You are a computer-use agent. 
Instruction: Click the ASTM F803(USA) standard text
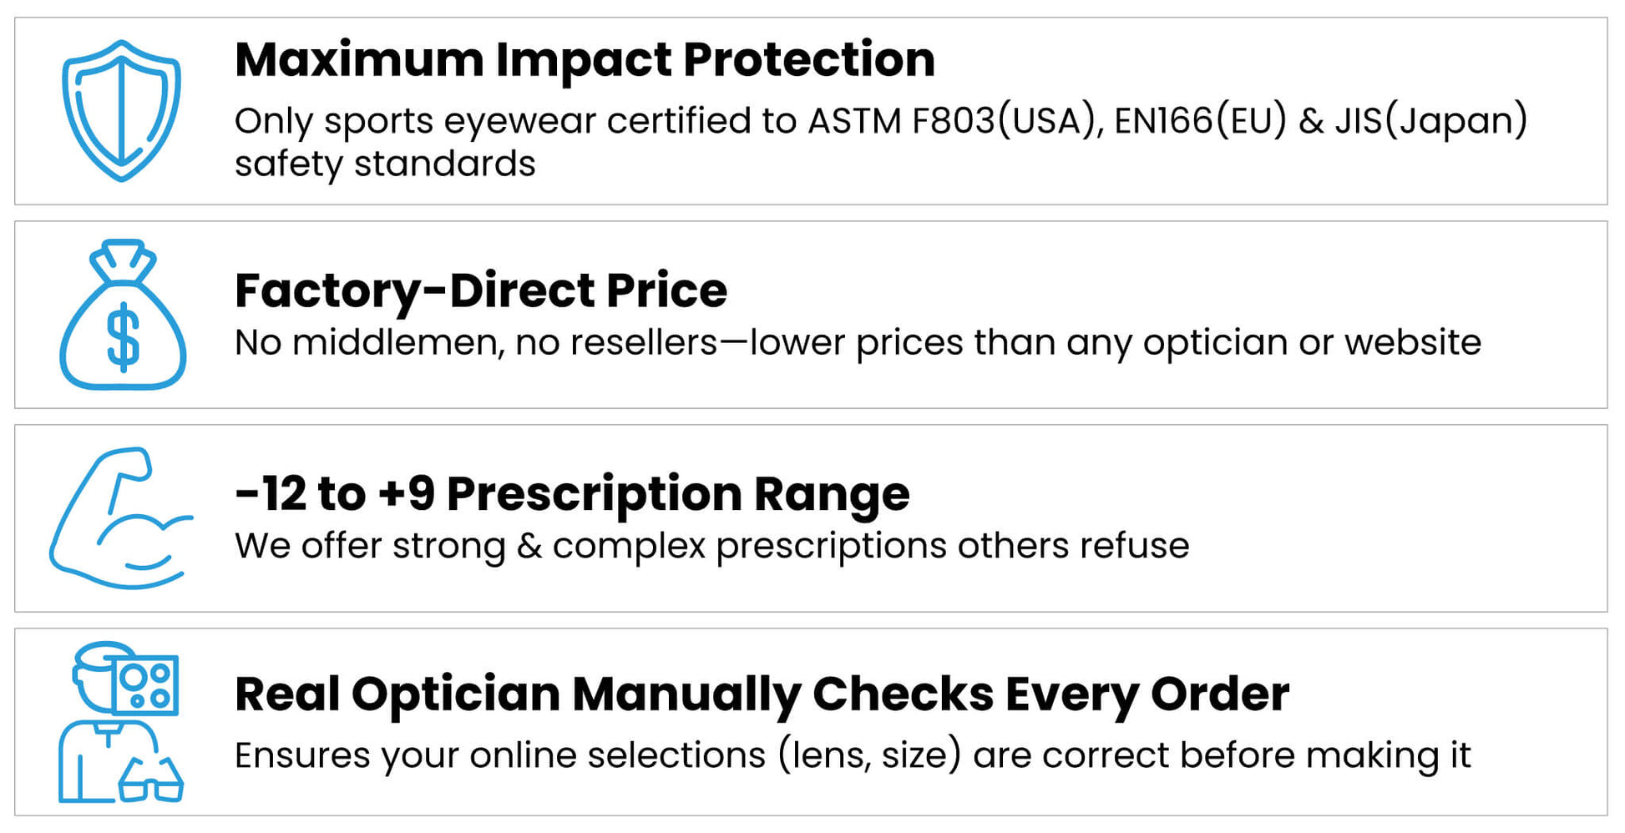click(952, 121)
